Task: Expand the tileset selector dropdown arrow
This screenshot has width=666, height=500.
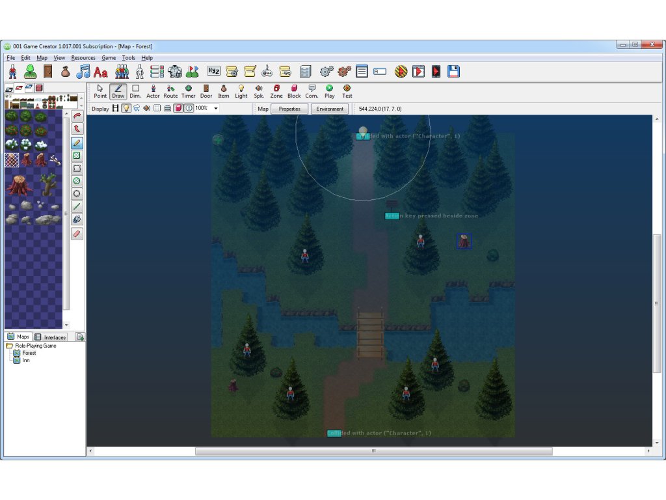Action: 81,105
